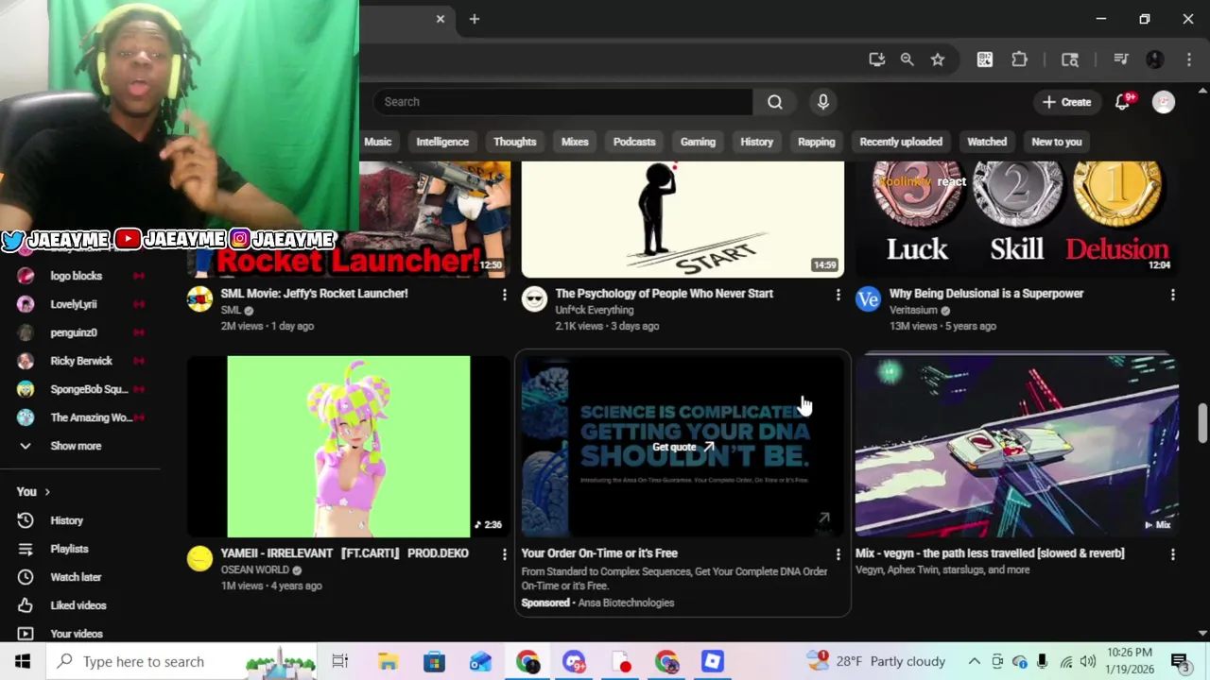Click the YAMEII - IRRELEVANT video thumbnail
The width and height of the screenshot is (1210, 680).
[x=349, y=446]
